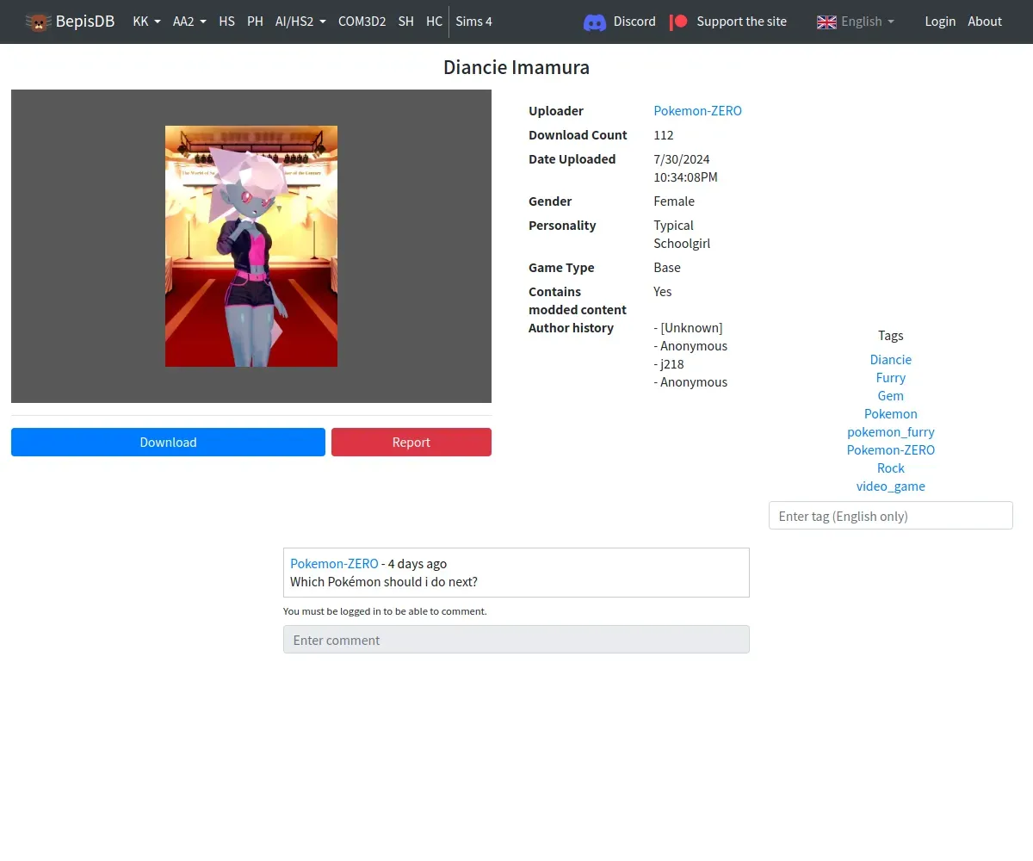Click the [Unknown] author history entry
The image size is (1033, 861).
pos(689,327)
